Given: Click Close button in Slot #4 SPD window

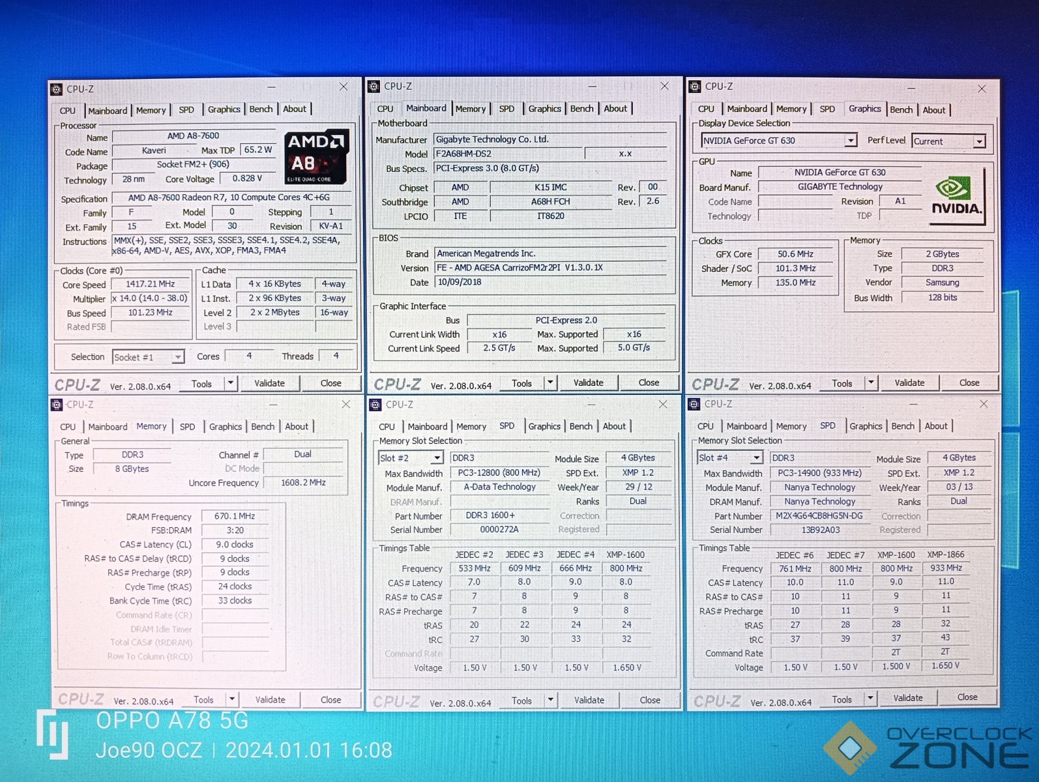Looking at the screenshot, I should pyautogui.click(x=967, y=697).
